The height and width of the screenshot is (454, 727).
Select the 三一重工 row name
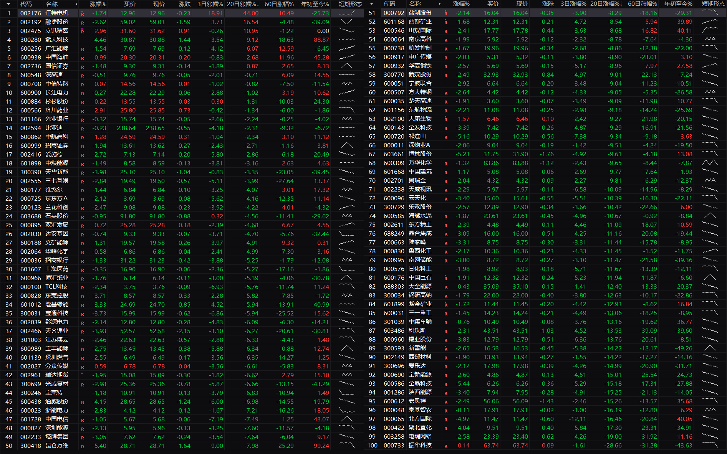420,313
